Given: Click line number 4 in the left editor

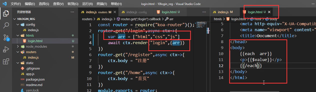Looking at the screenshot, I should pos(90,43).
